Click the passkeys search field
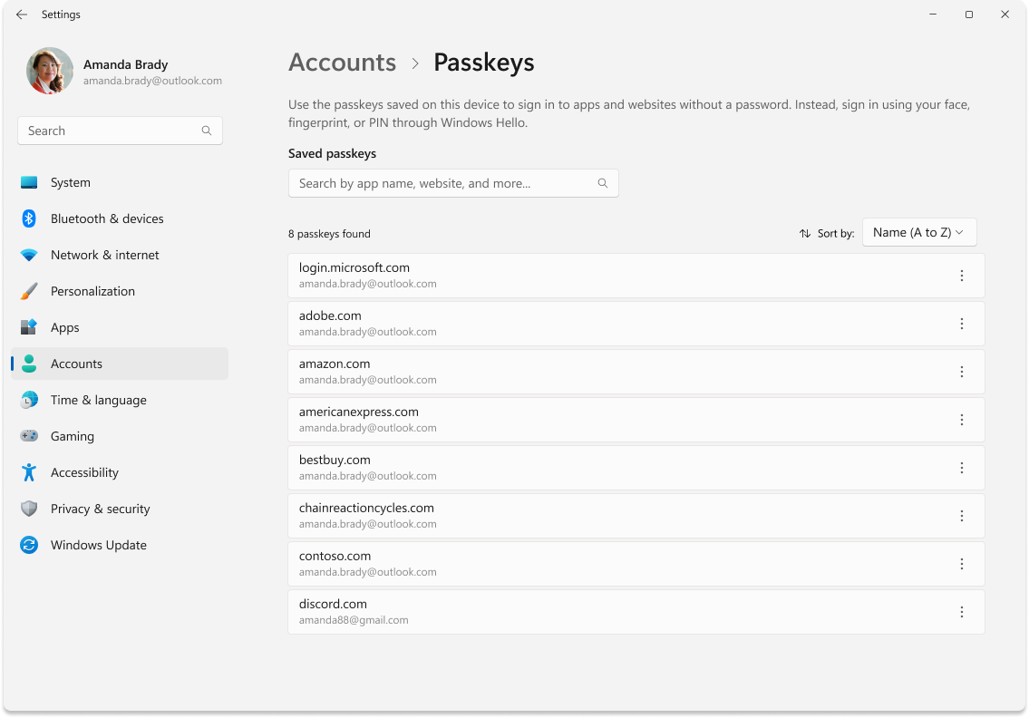This screenshot has height=718, width=1029. pyautogui.click(x=453, y=182)
